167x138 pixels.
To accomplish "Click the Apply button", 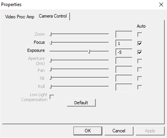I will coord(150,131).
